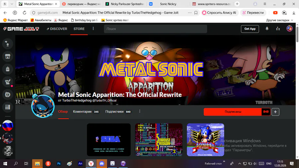Image resolution: width=299 pixels, height=168 pixels.
Task: Expand the Рабочий стол toolbar chevron
Action: point(224,161)
